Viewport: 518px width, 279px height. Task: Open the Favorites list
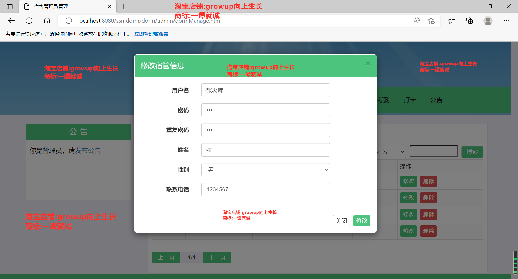(x=452, y=21)
